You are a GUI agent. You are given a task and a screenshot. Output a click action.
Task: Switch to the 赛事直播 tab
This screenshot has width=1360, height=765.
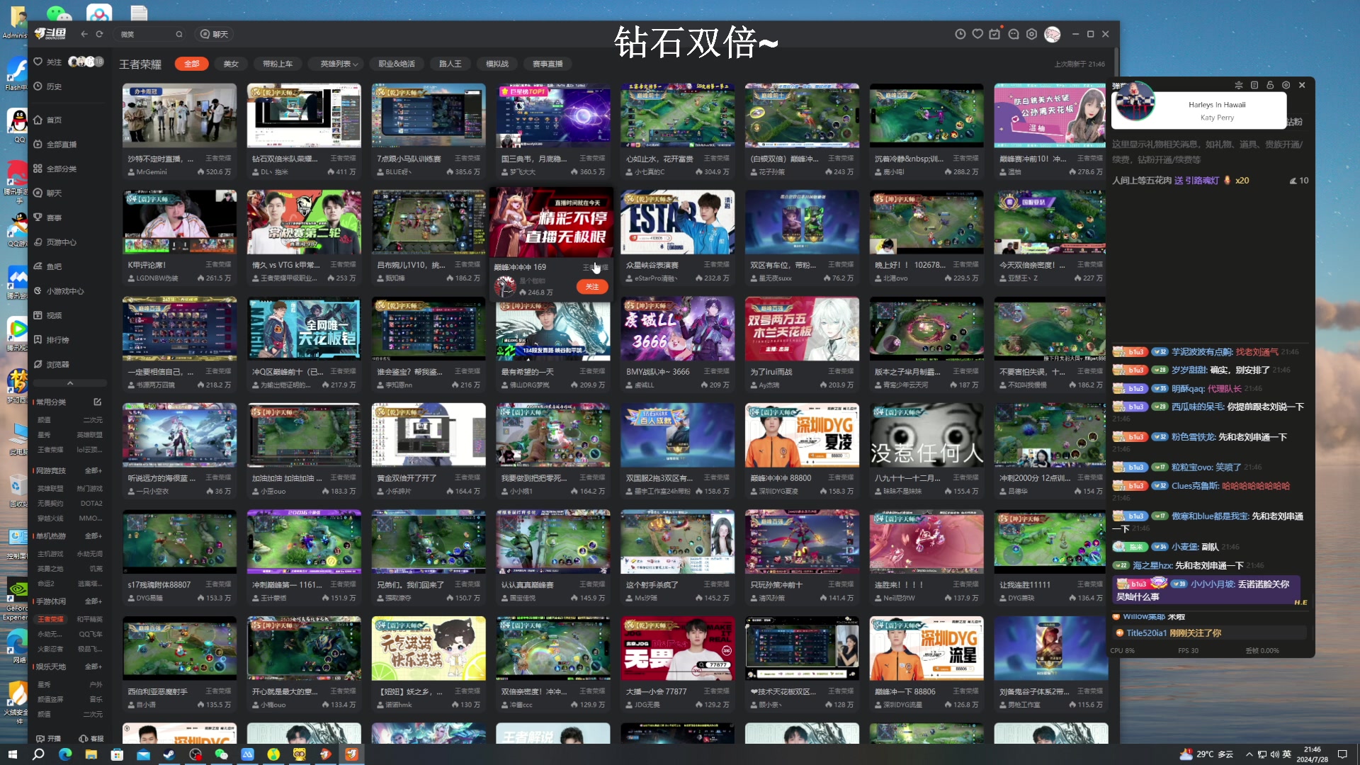[x=548, y=63]
